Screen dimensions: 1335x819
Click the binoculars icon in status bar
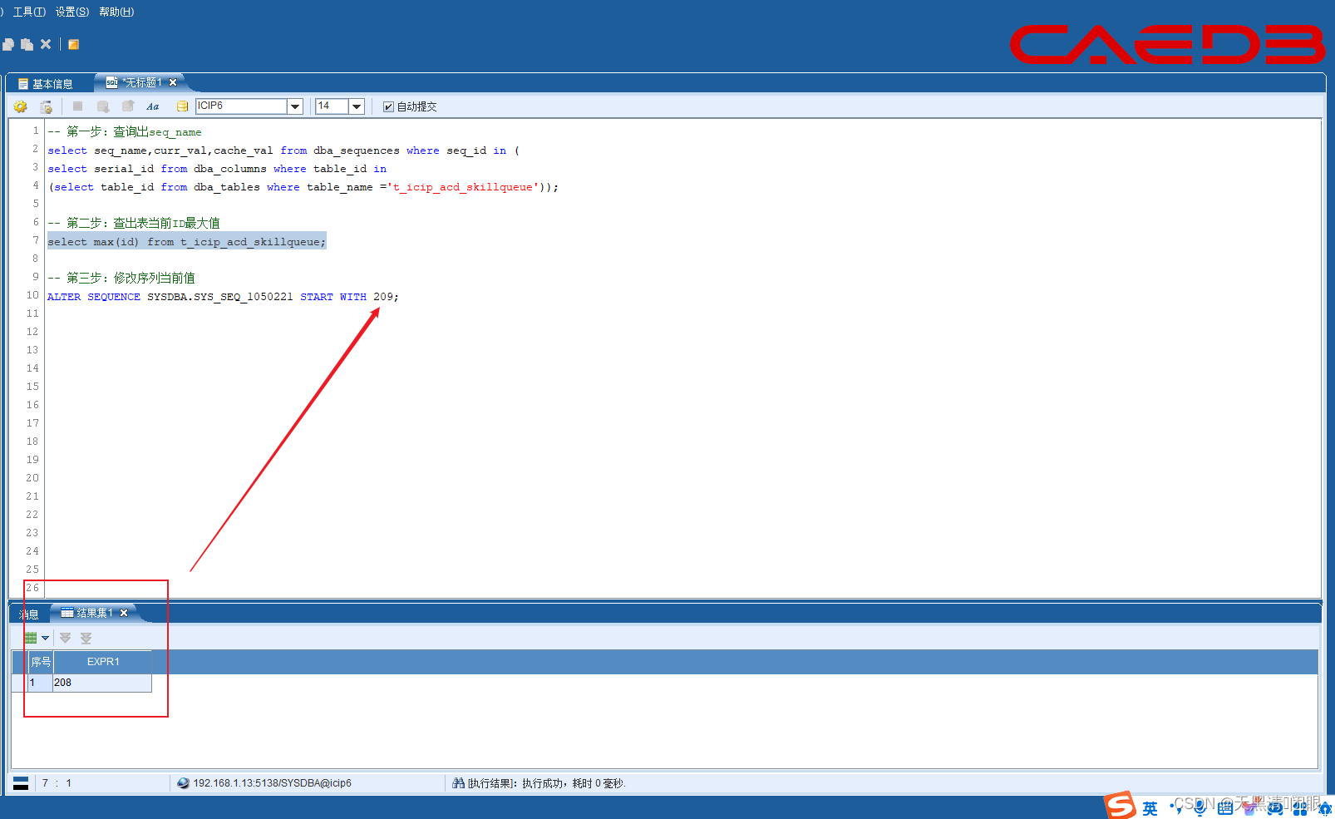(x=458, y=783)
